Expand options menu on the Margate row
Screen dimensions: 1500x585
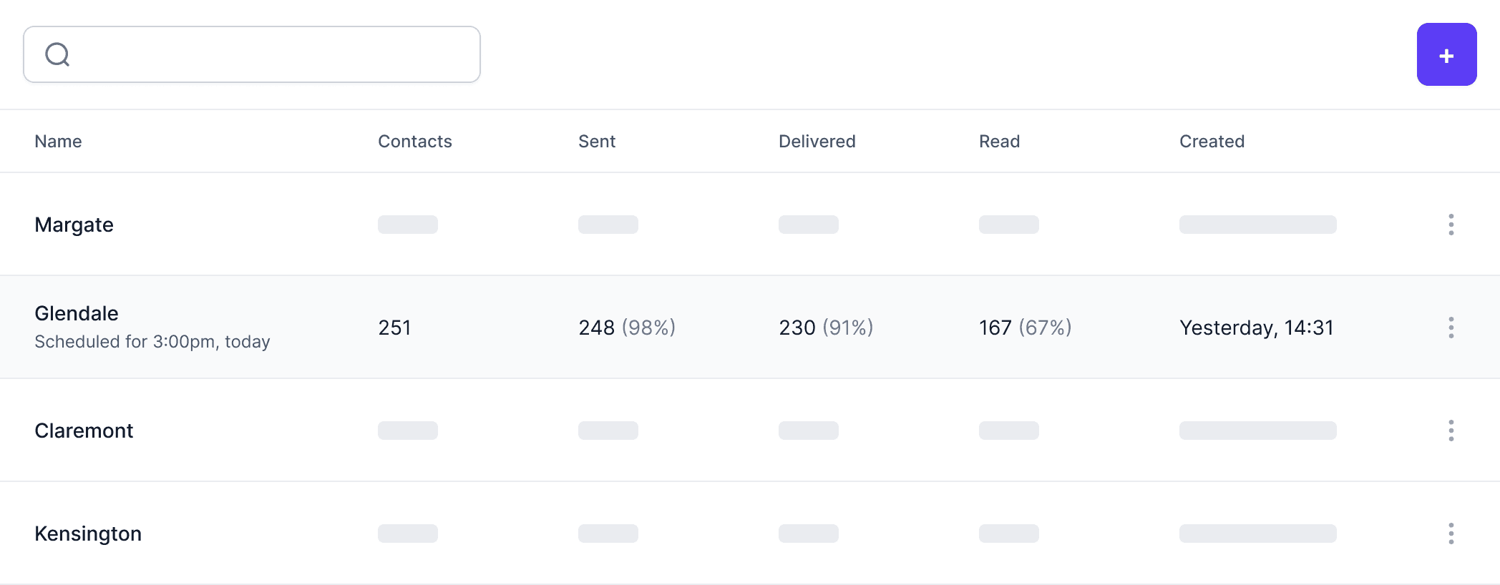1451,225
